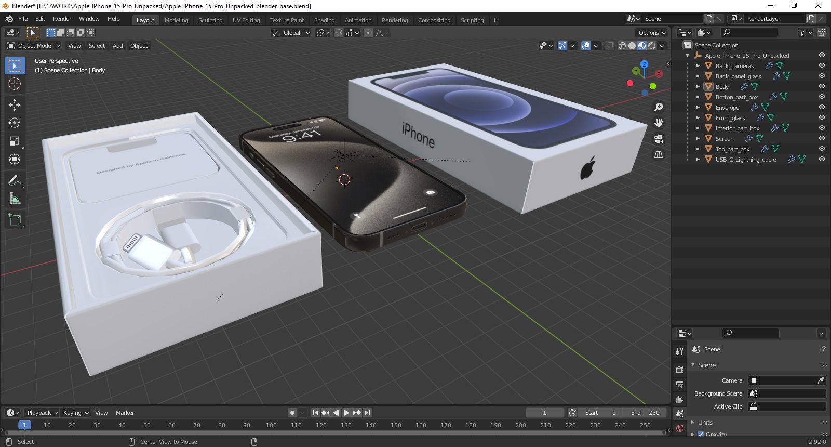Open the View Layer properties tab

click(680, 399)
